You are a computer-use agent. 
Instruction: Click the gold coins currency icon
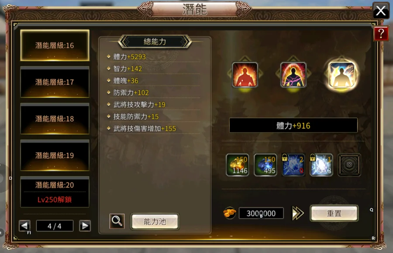coord(230,213)
